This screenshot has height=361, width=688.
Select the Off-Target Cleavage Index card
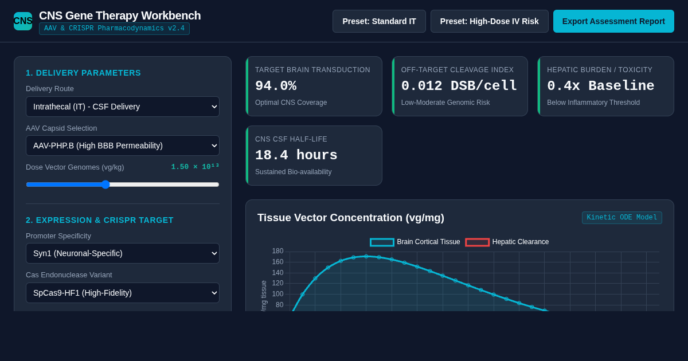(460, 87)
